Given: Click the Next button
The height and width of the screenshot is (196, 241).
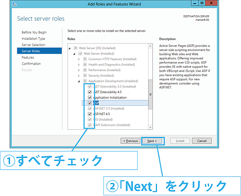Looking at the screenshot, I should point(152,141).
